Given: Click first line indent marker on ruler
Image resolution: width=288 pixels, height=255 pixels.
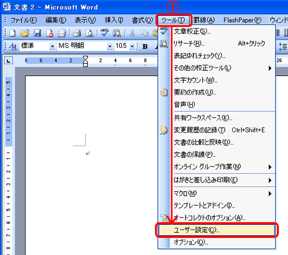Looking at the screenshot, I should coord(85,58).
